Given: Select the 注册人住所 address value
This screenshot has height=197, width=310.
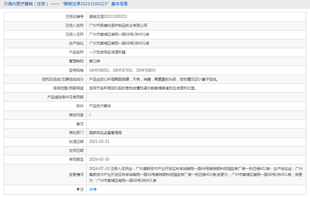Looking at the screenshot, I should coord(119,34).
